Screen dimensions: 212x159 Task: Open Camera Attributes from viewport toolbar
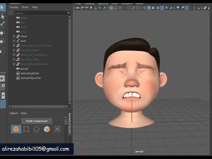pos(87,8)
